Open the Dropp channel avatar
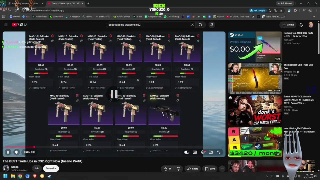The height and width of the screenshot is (180, 320). coord(6,168)
